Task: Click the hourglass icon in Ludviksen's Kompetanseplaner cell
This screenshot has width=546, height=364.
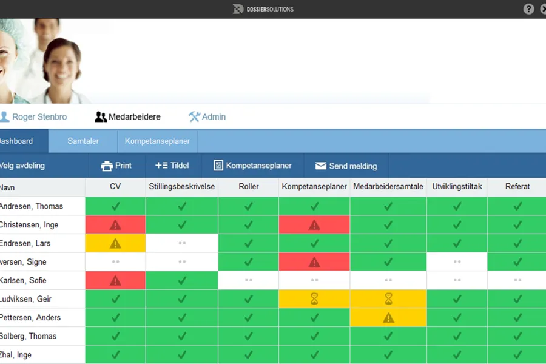Action: coord(314,299)
